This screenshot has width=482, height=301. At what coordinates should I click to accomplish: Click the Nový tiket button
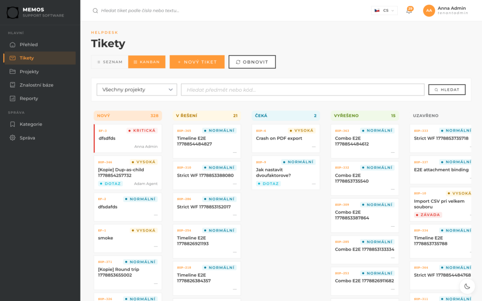click(197, 62)
